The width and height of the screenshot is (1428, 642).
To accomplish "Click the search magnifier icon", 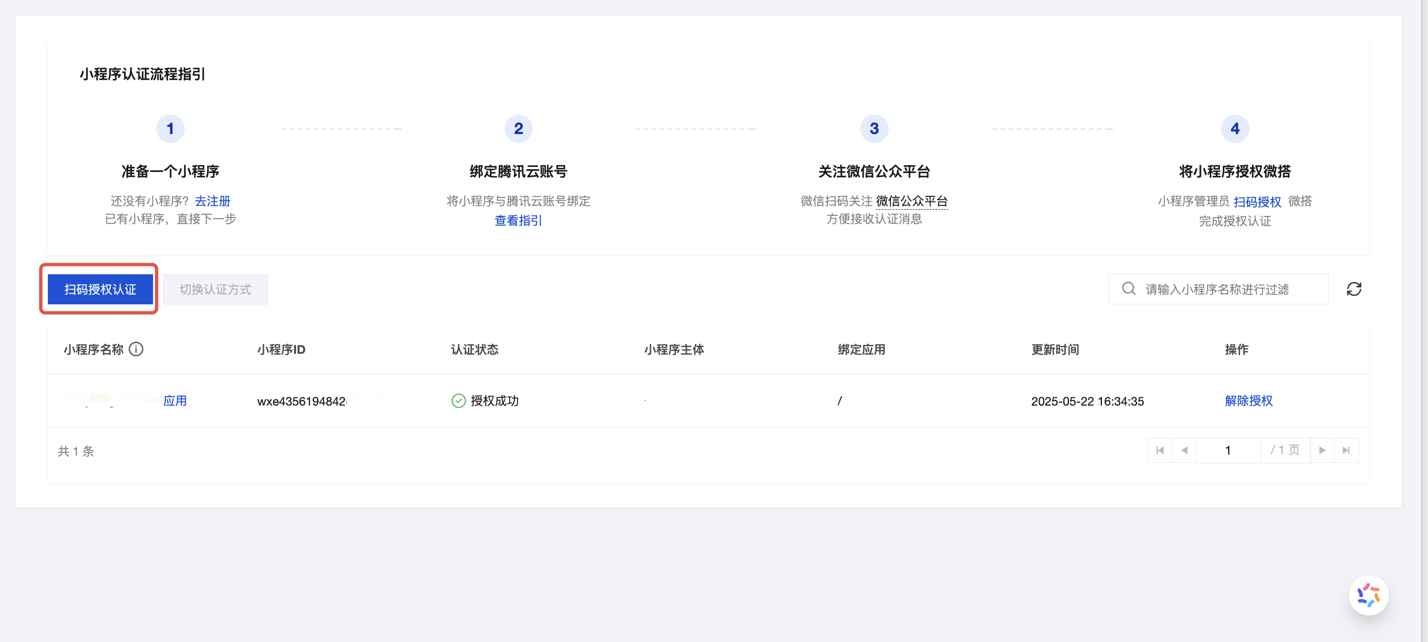I will (x=1129, y=289).
